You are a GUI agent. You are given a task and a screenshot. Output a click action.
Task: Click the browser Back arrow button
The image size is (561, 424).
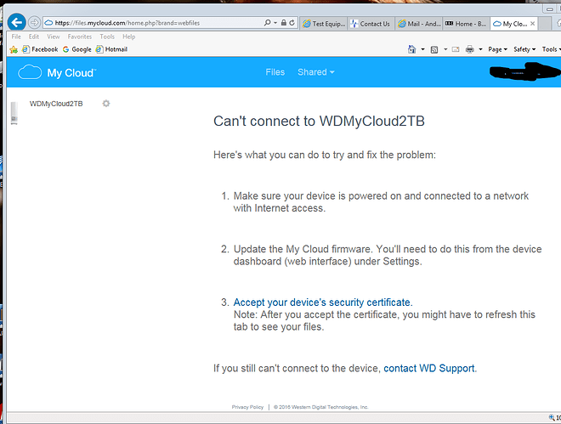16,23
